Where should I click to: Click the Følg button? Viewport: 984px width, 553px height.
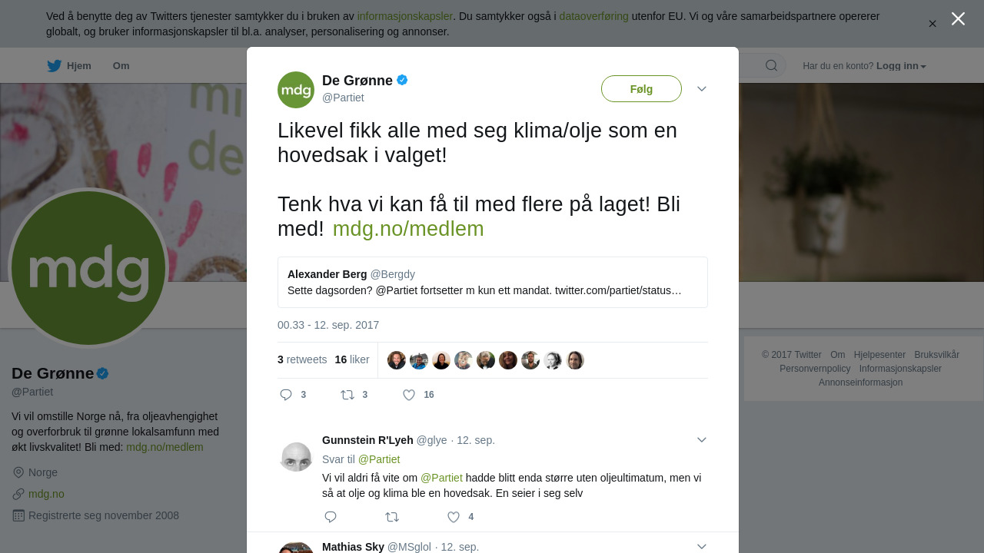point(641,89)
